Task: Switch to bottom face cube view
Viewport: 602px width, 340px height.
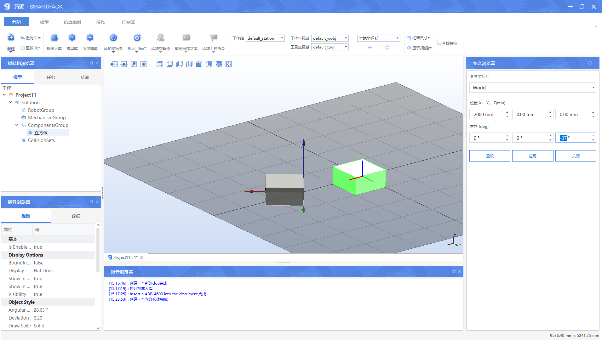Action: [169, 64]
